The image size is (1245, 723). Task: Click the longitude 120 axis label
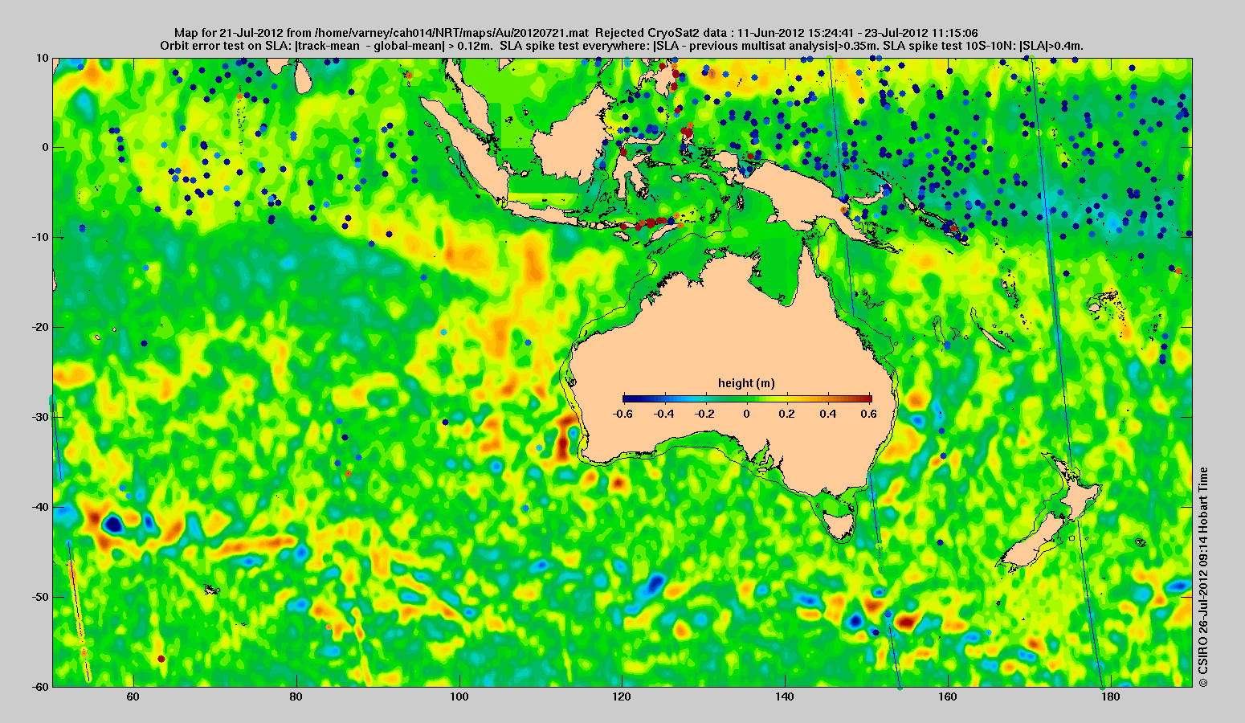[622, 696]
